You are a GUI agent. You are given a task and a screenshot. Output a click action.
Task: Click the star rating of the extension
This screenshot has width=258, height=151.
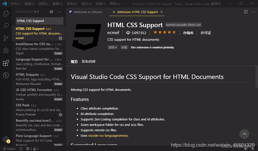(x=164, y=32)
